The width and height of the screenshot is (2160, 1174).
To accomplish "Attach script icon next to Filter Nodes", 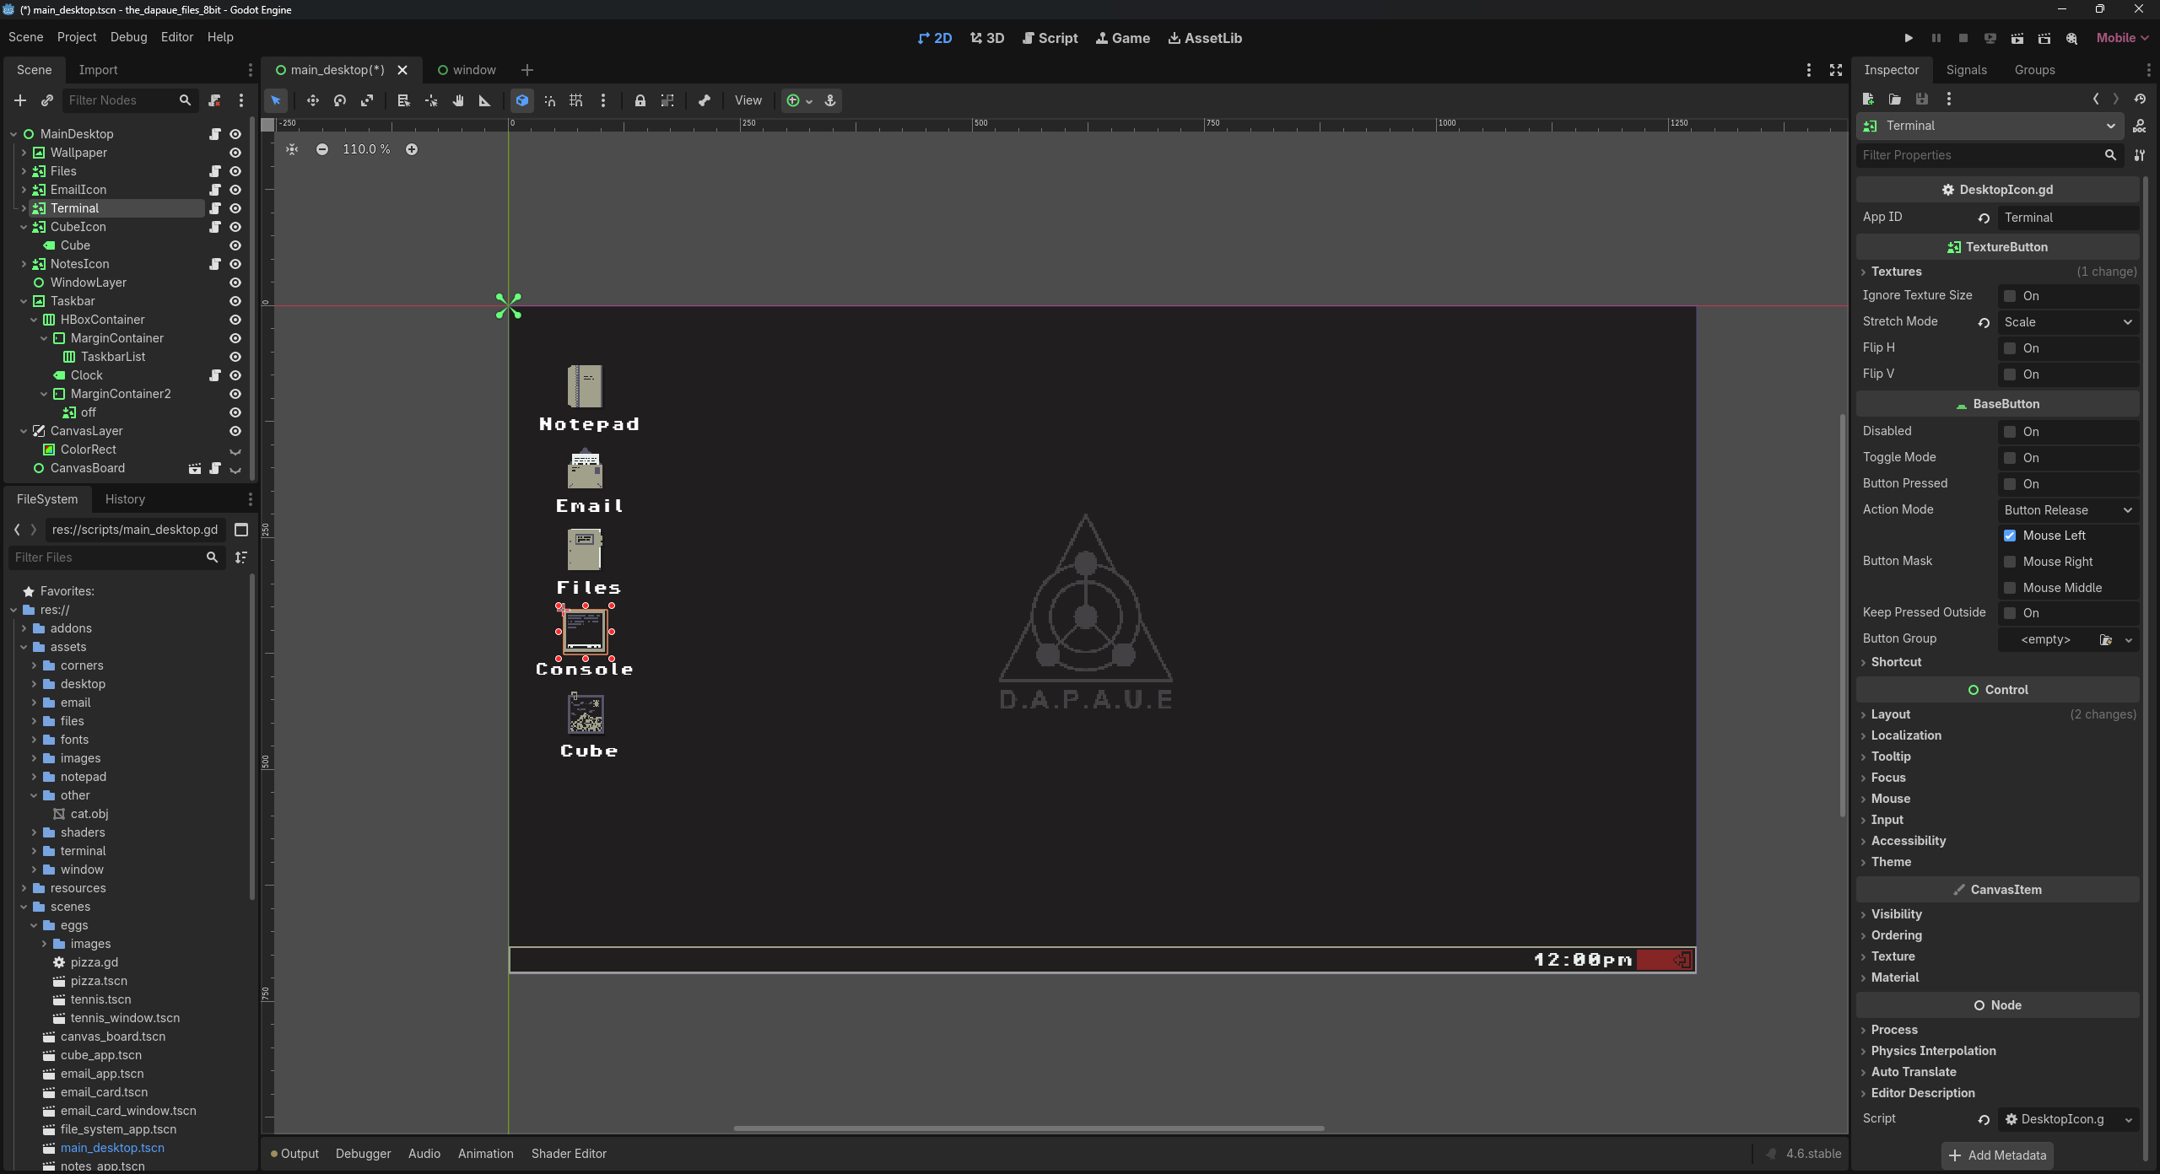I will pyautogui.click(x=214, y=100).
